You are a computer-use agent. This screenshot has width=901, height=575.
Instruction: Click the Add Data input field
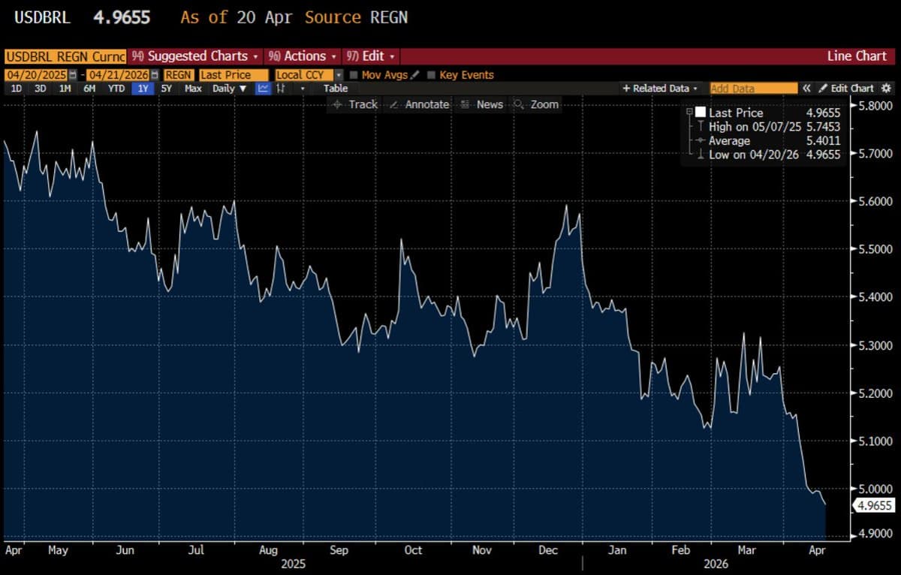click(x=753, y=88)
